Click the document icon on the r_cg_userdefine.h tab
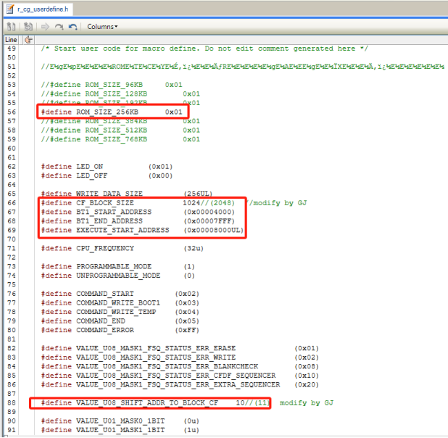448x438 pixels. point(10,9)
